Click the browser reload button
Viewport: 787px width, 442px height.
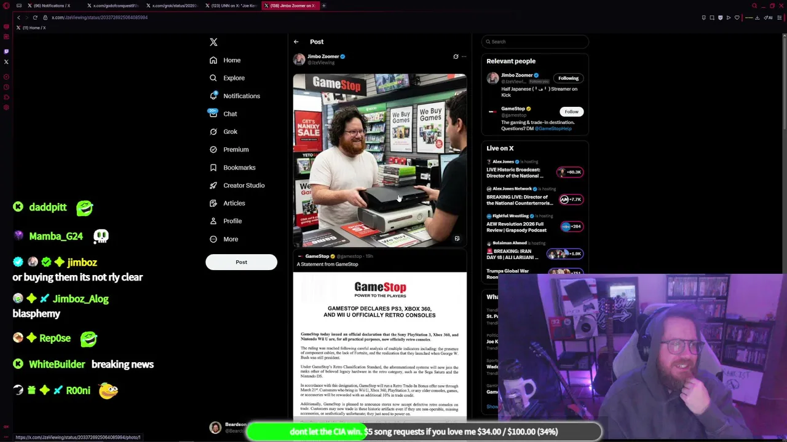[35, 17]
